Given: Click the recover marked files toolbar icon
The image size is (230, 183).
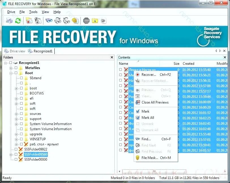Looking at the screenshot, I should (38, 21).
